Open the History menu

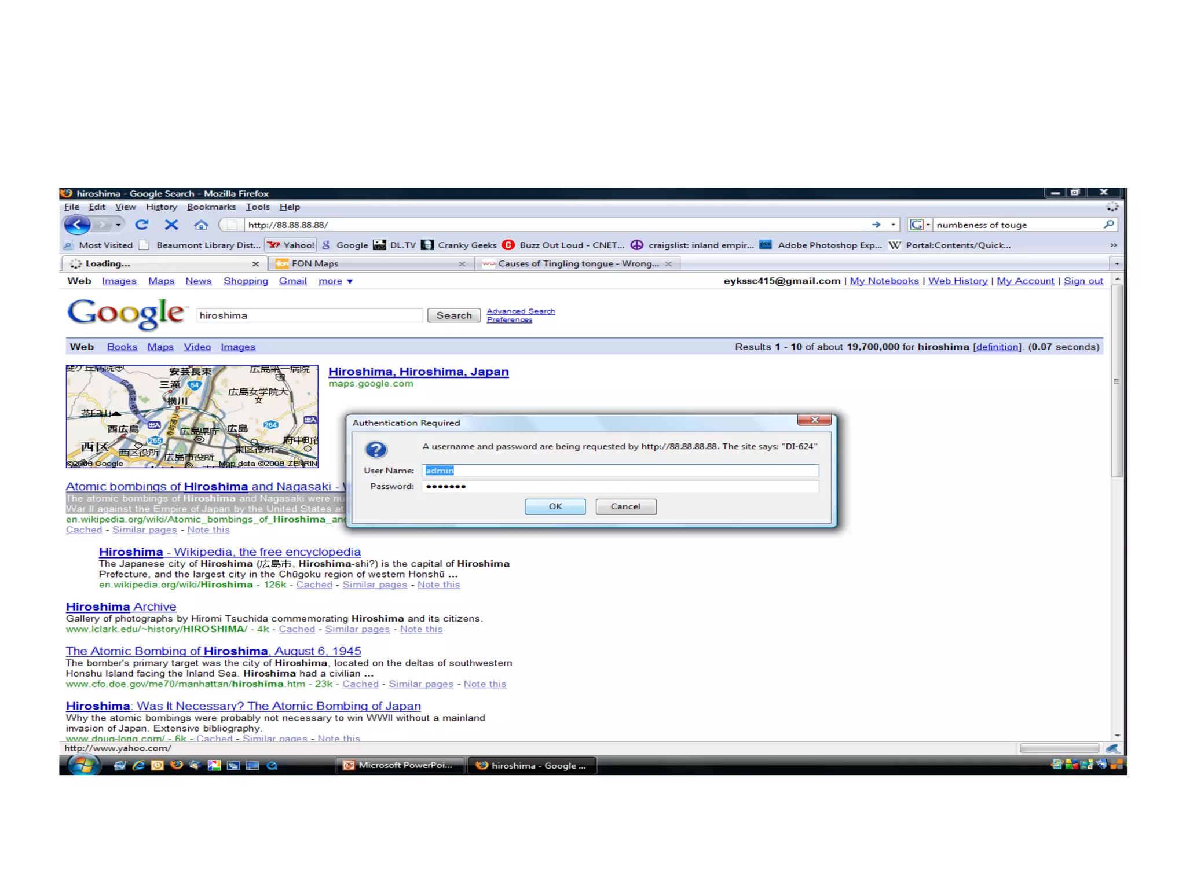[x=161, y=207]
